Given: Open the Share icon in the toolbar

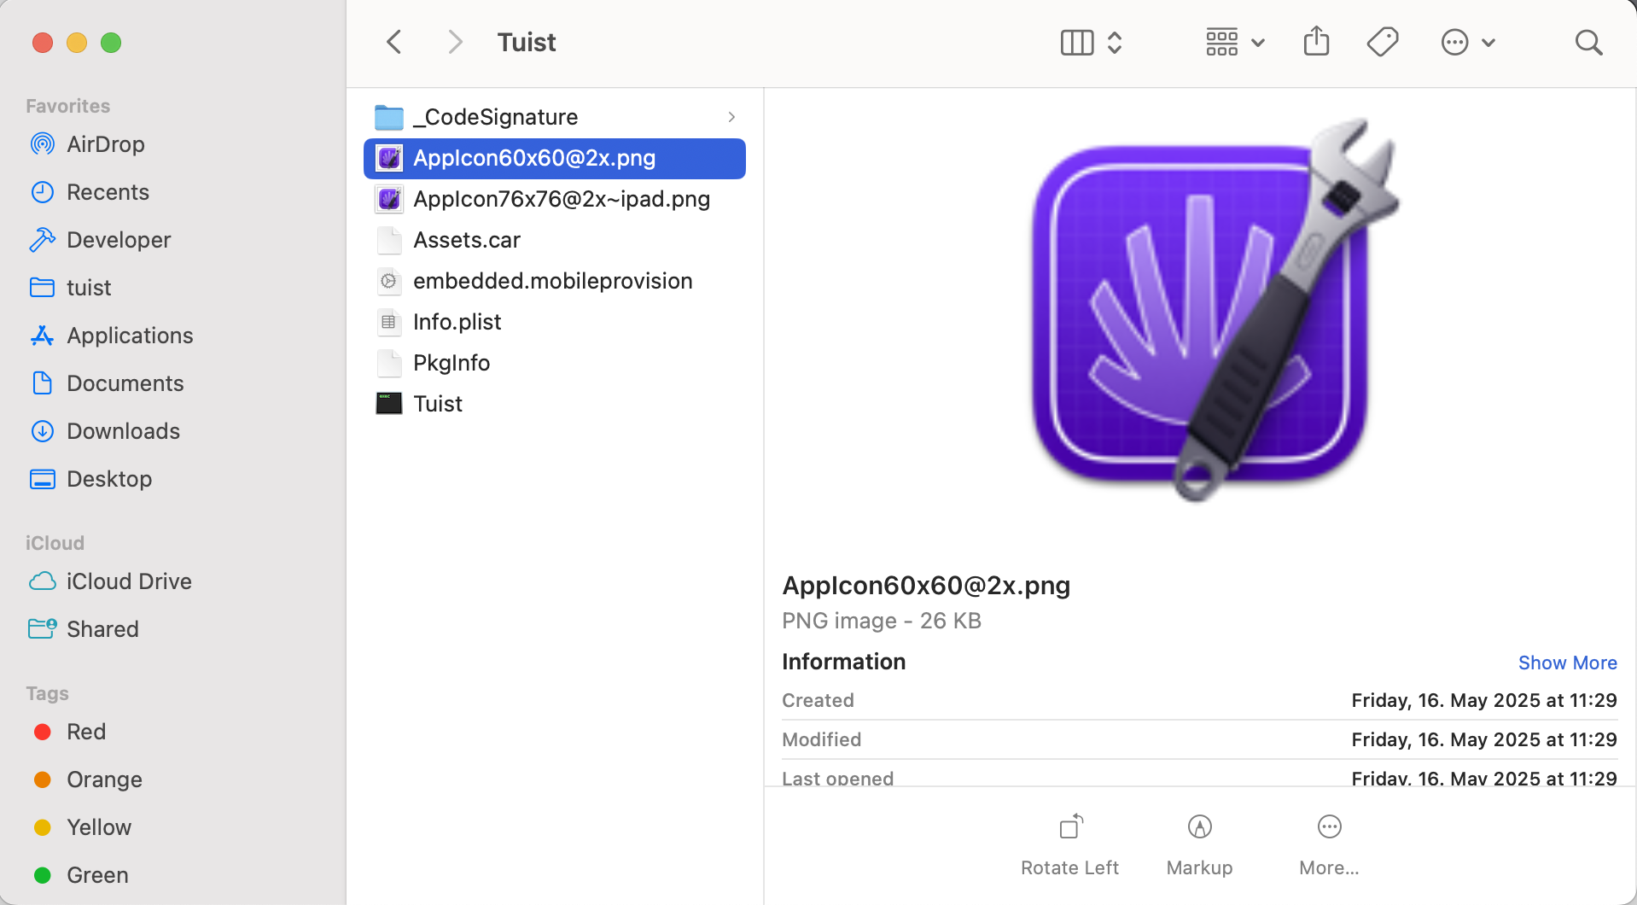Looking at the screenshot, I should tap(1315, 41).
